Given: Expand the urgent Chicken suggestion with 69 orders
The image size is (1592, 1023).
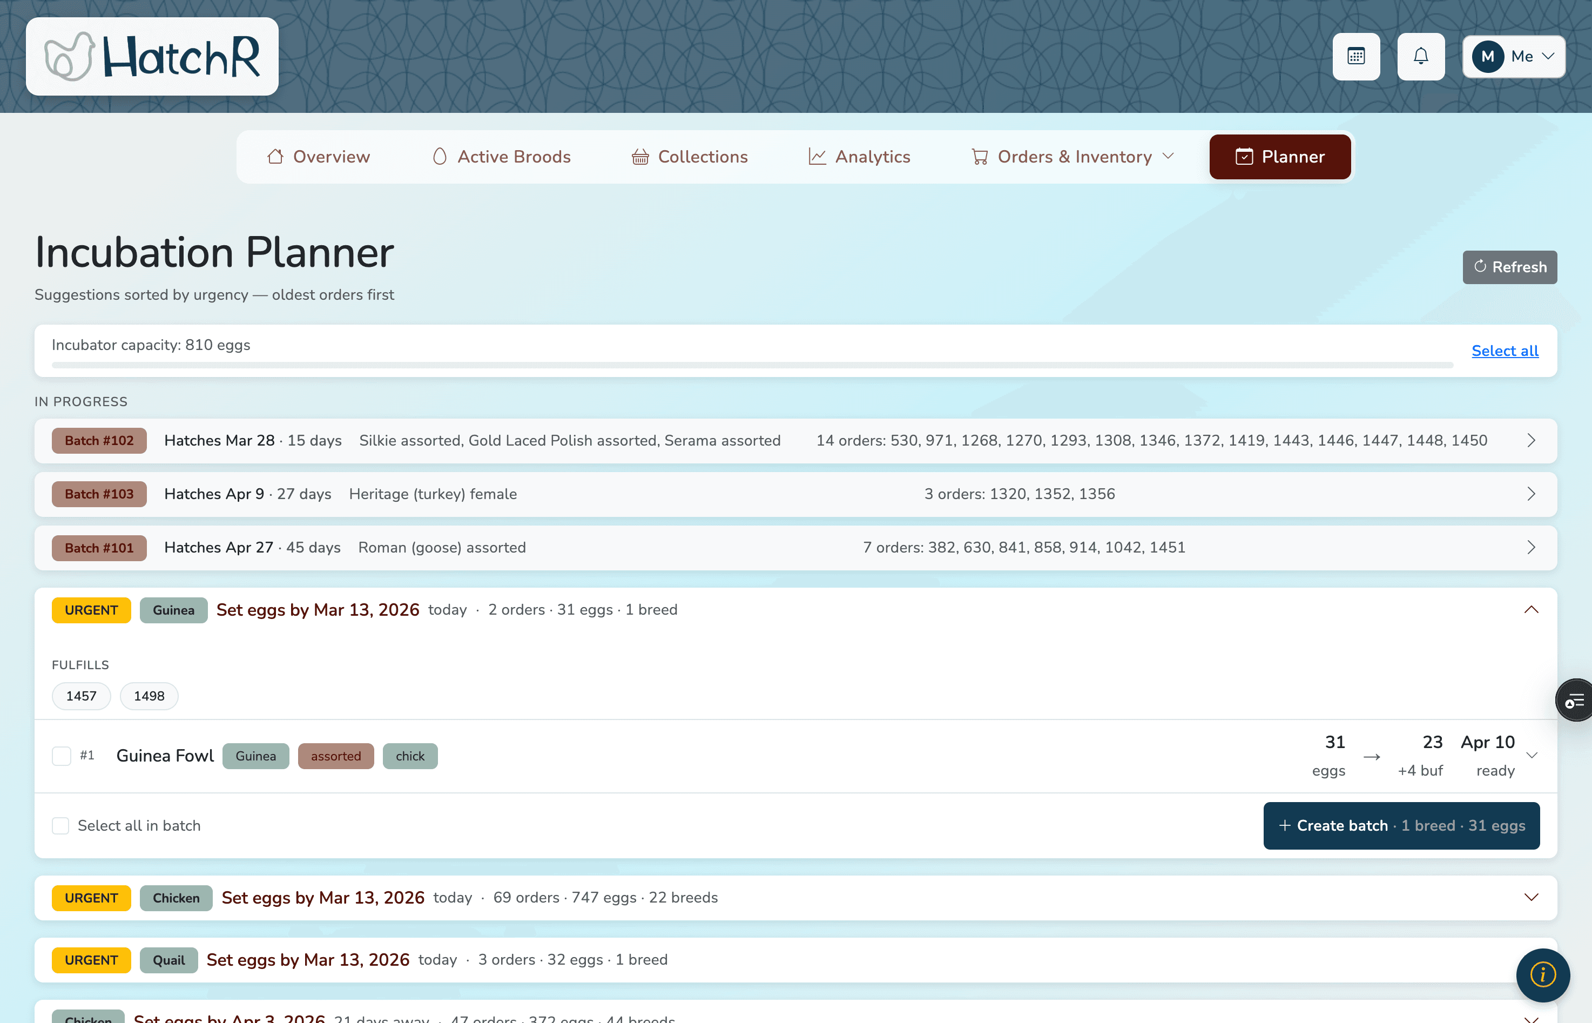Looking at the screenshot, I should pos(1532,897).
